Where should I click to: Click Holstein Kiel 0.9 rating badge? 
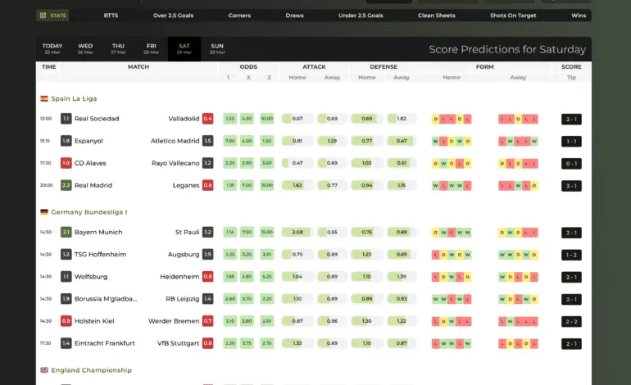(x=66, y=321)
